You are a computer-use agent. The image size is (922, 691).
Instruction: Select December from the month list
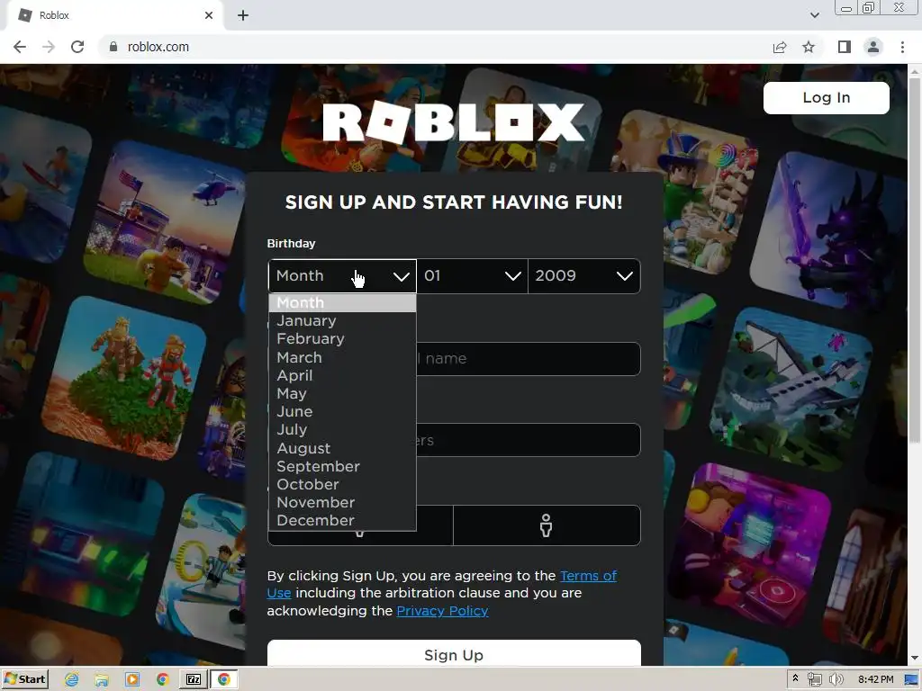tap(342, 521)
